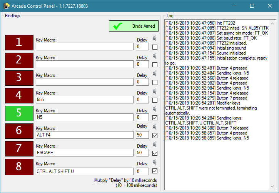Click the speaker icon for binding 2
The image size is (279, 193).
(x=155, y=56)
